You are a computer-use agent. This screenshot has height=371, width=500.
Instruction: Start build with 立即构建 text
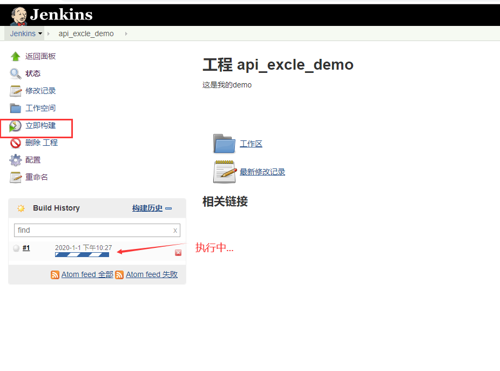pyautogui.click(x=40, y=125)
